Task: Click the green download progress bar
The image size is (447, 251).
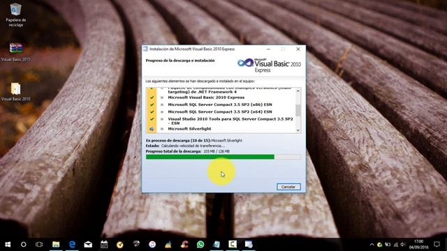Action: [223, 157]
